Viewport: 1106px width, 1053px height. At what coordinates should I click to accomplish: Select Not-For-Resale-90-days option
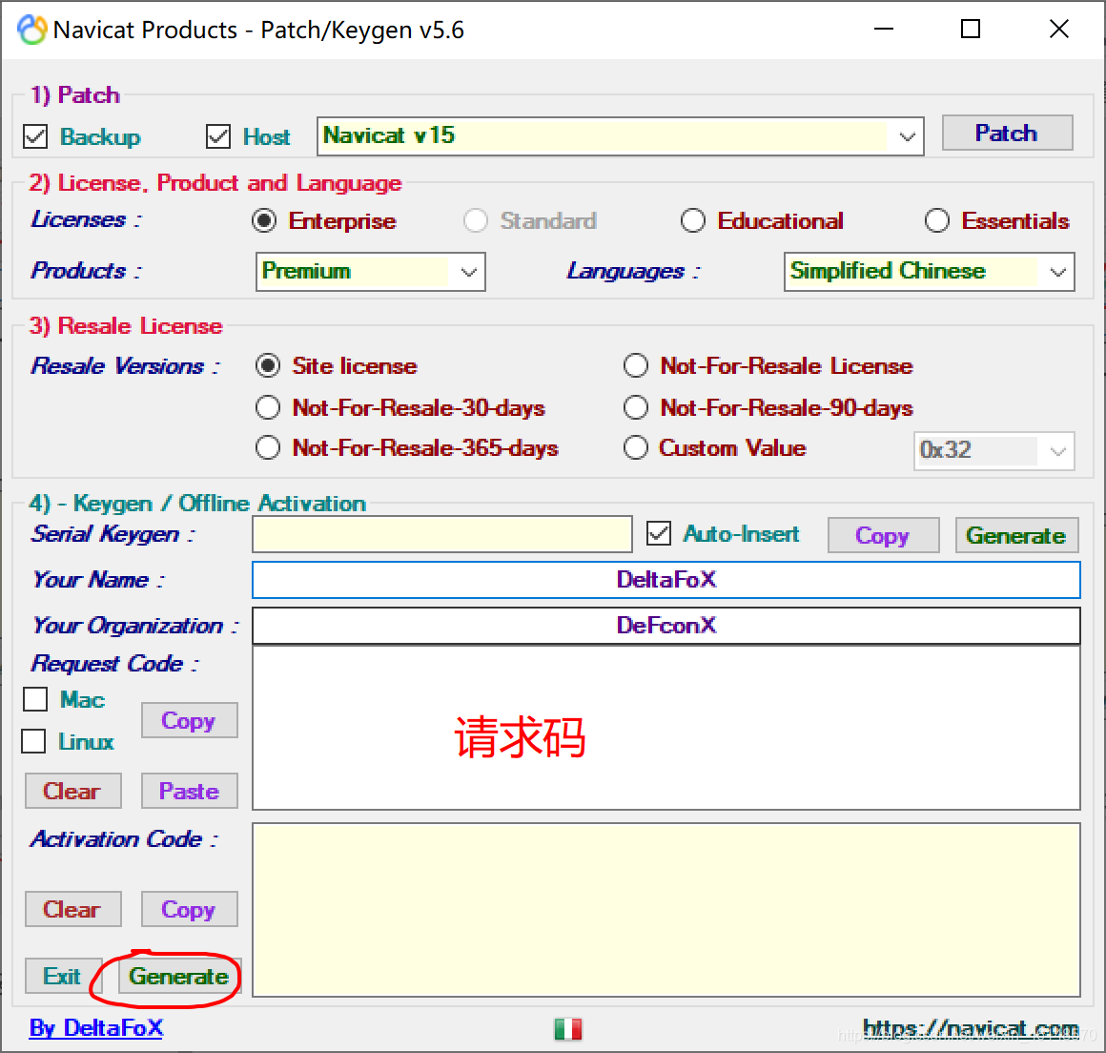click(636, 407)
